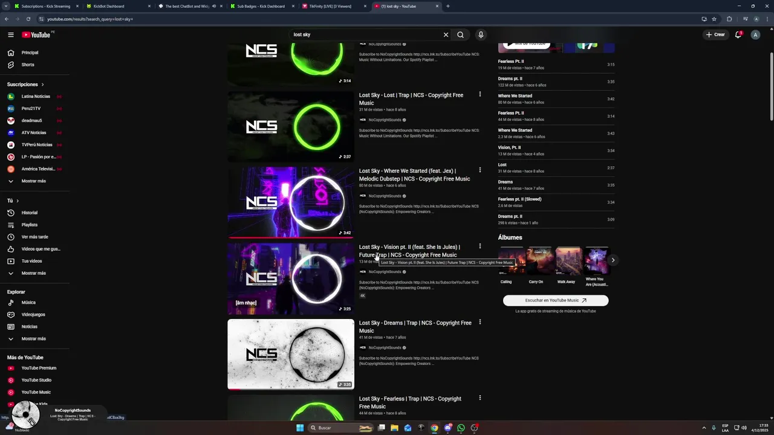Select Fearless pt. II (Slowed) song
774x435 pixels.
pyautogui.click(x=556, y=202)
